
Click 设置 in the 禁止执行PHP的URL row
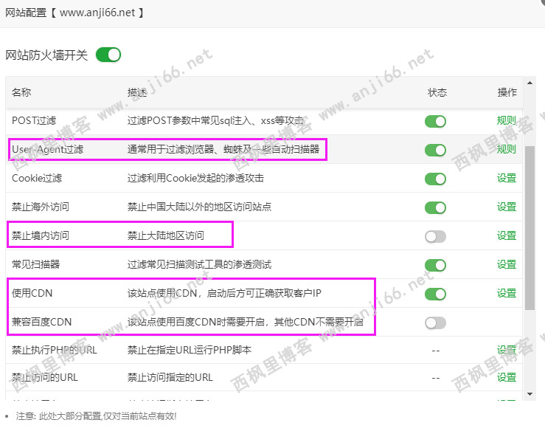tap(507, 350)
